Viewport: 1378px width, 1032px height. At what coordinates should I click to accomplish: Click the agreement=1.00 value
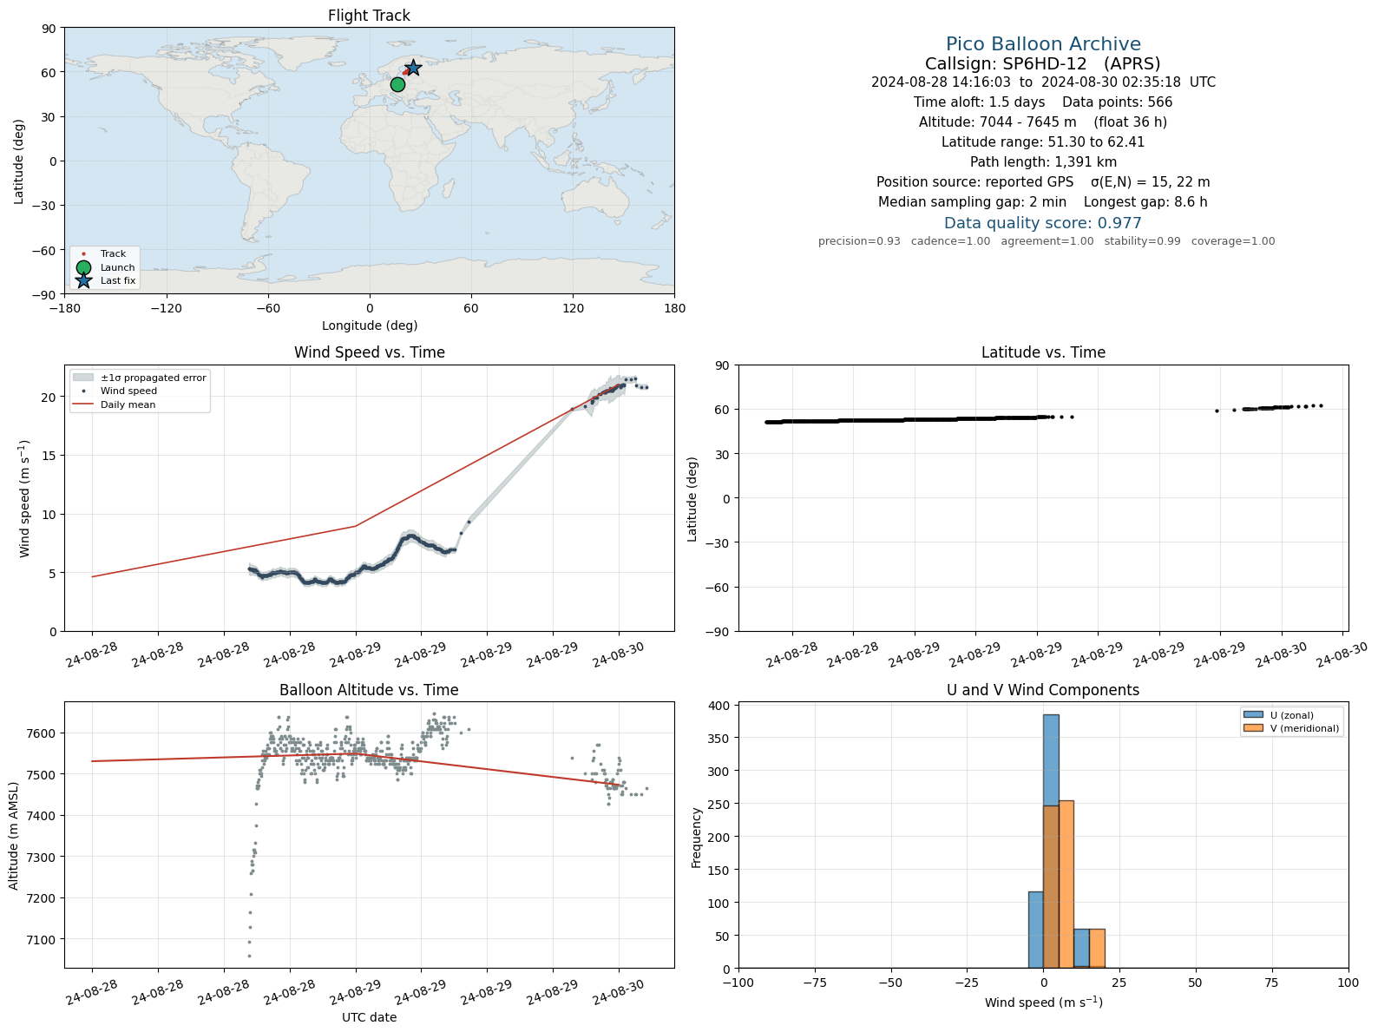[x=1047, y=241]
